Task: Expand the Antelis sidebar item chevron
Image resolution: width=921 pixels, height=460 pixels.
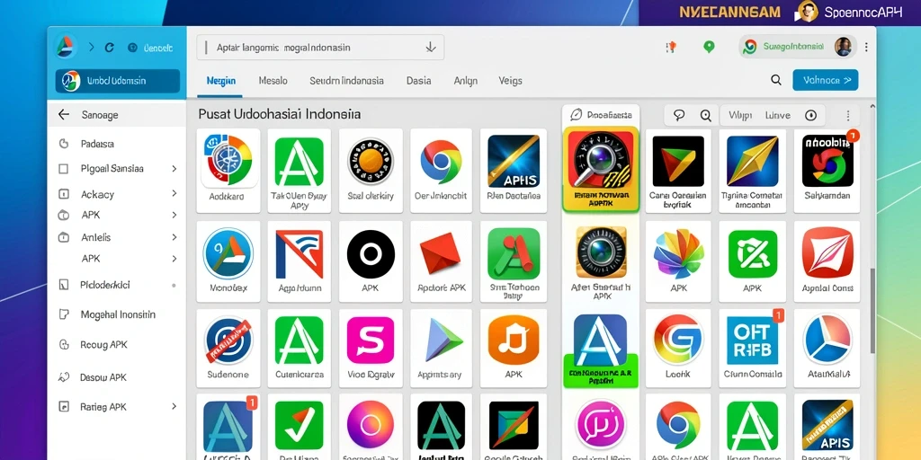Action: click(174, 237)
